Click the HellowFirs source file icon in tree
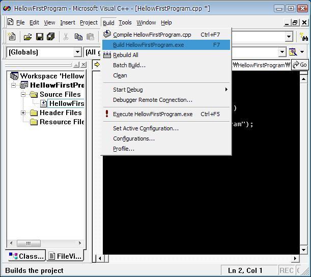Image resolution: width=311 pixels, height=277 pixels. pos(43,103)
